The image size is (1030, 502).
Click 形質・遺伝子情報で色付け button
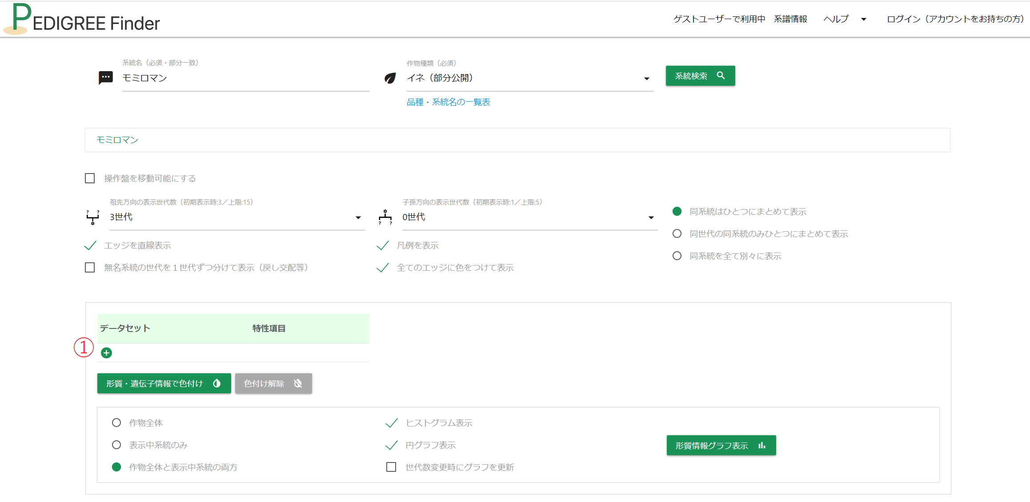click(x=164, y=383)
